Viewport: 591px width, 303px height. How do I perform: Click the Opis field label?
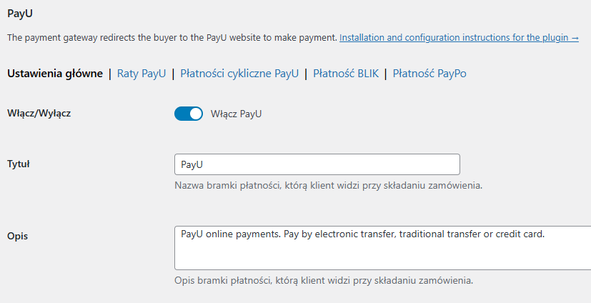pos(17,235)
